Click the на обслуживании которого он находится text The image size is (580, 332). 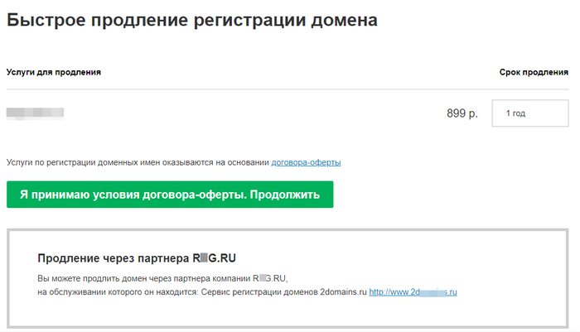coord(116,292)
